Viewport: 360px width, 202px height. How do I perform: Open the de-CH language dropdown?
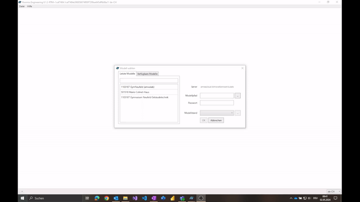[x=333, y=192]
